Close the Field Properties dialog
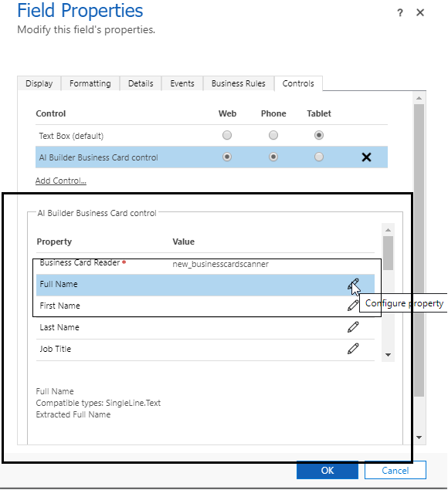 (420, 12)
